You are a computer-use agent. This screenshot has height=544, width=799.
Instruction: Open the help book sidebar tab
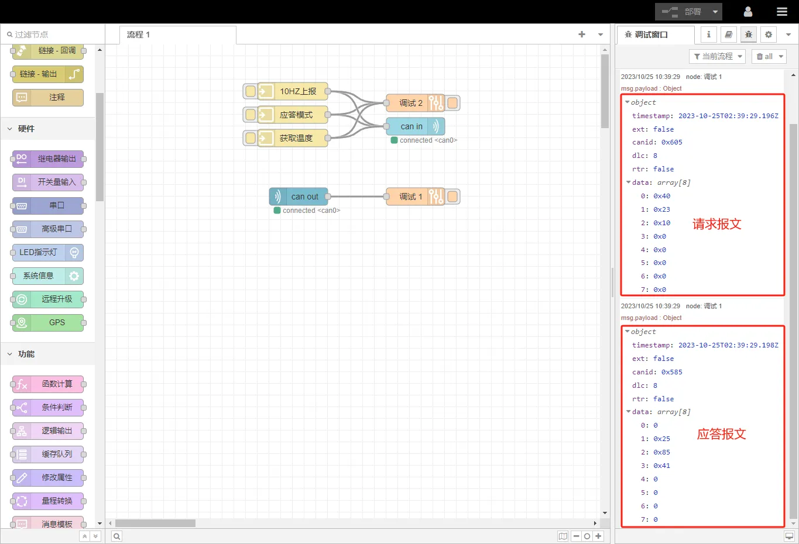coord(728,35)
